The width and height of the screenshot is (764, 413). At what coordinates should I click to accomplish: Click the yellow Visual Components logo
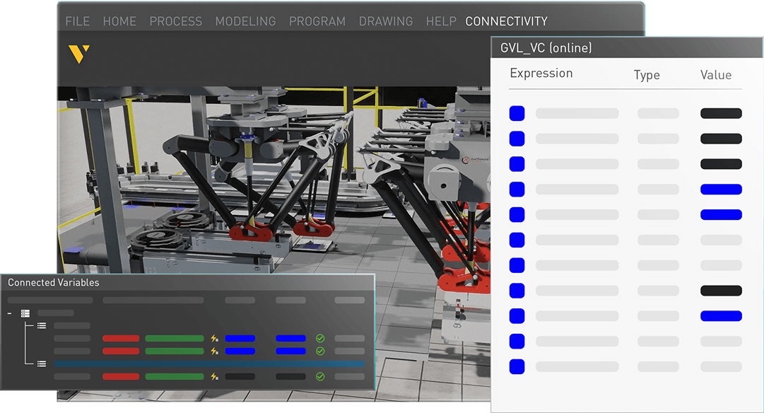pos(79,54)
